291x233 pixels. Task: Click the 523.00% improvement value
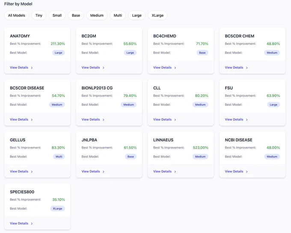tap(200, 148)
